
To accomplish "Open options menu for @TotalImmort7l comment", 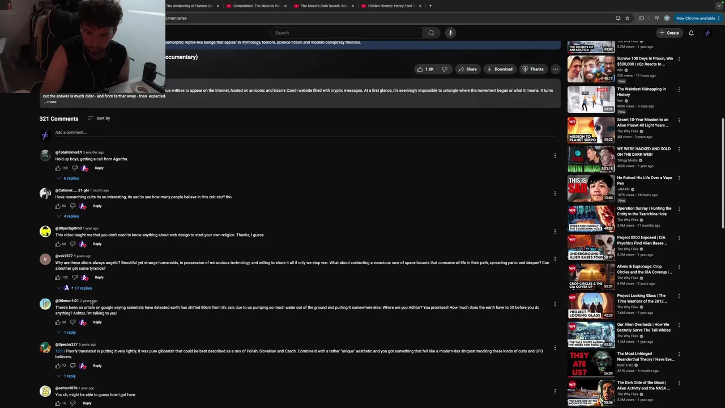I will tap(555, 155).
